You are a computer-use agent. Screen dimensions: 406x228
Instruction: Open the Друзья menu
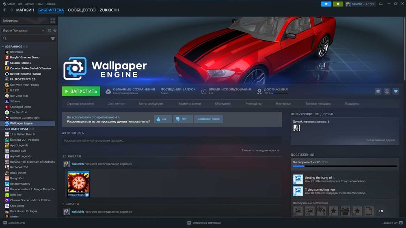point(30,4)
